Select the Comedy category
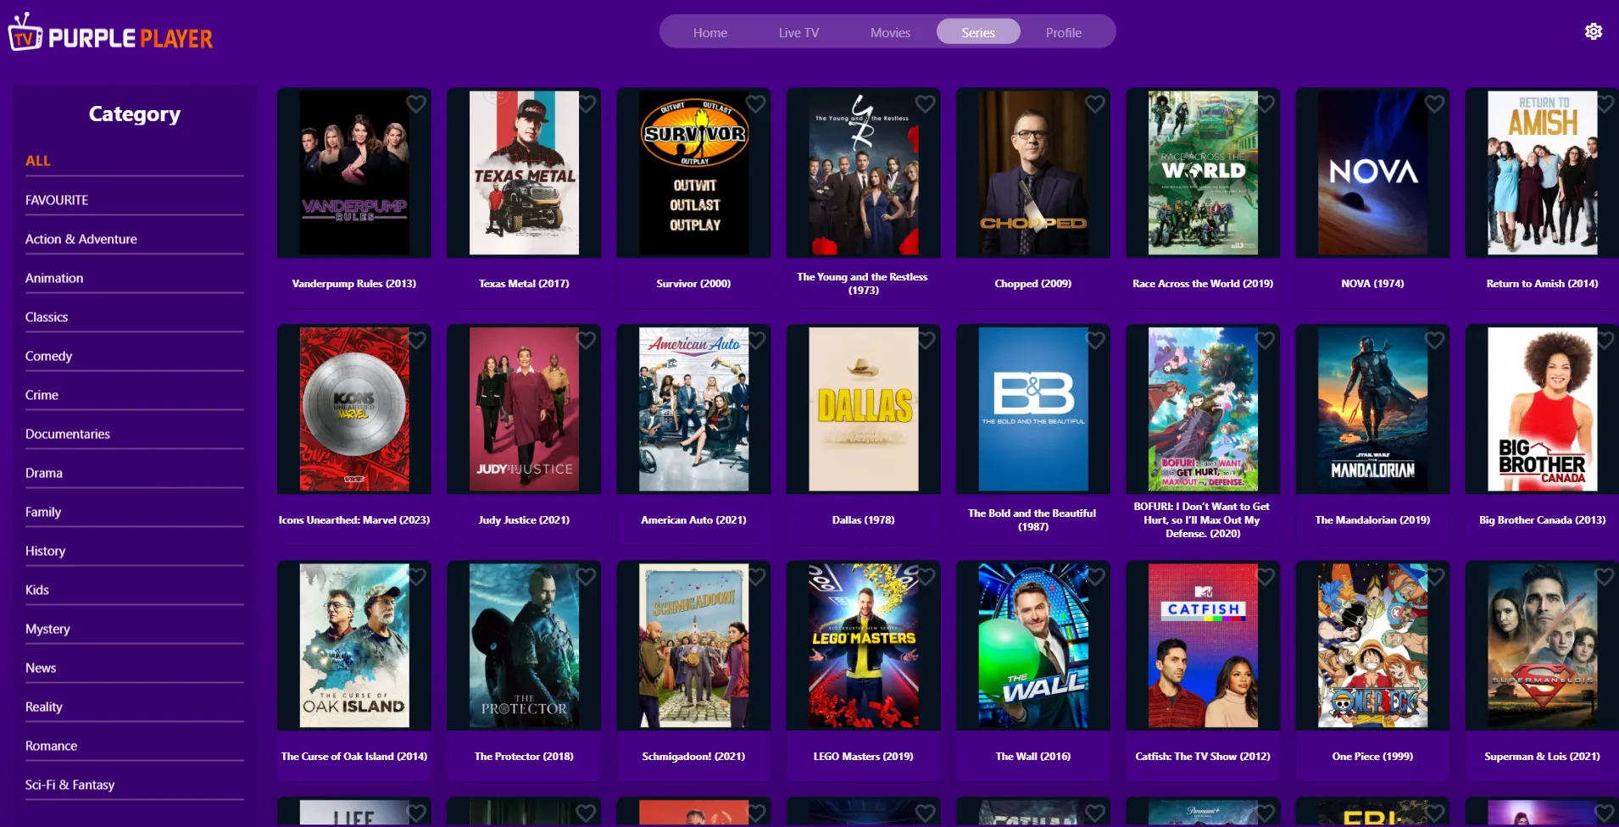The width and height of the screenshot is (1619, 827). 135,356
